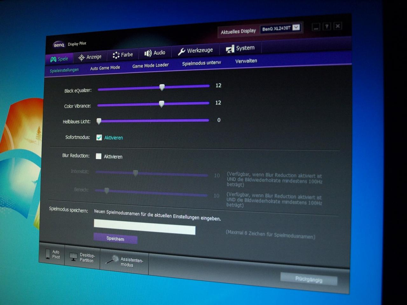This screenshot has width=407, height=305.
Task: Click the BenQ logo
Action: pyautogui.click(x=59, y=45)
